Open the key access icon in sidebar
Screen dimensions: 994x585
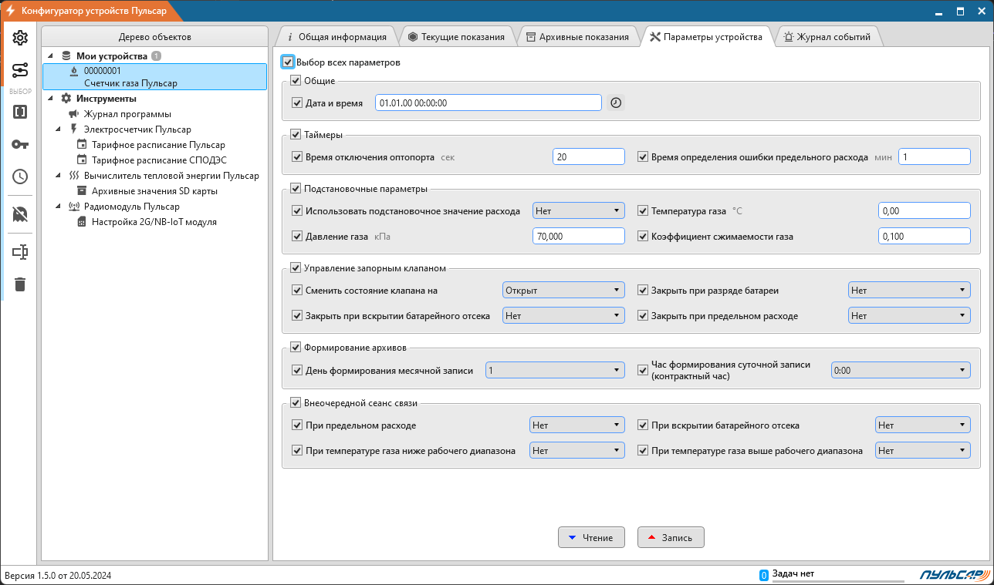(20, 144)
